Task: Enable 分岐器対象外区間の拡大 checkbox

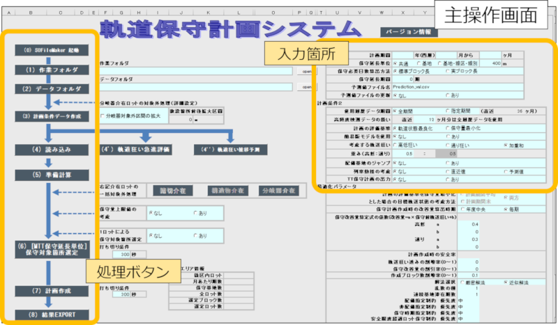Action: pyautogui.click(x=103, y=116)
